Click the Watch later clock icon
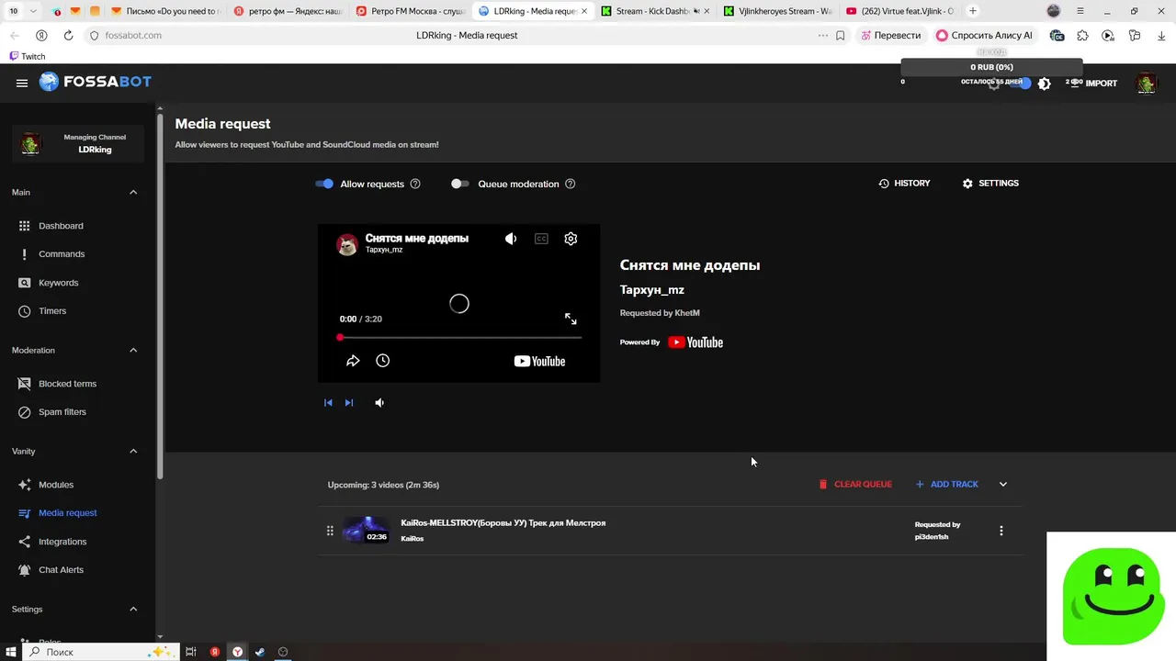Viewport: 1176px width, 661px height. [x=383, y=361]
